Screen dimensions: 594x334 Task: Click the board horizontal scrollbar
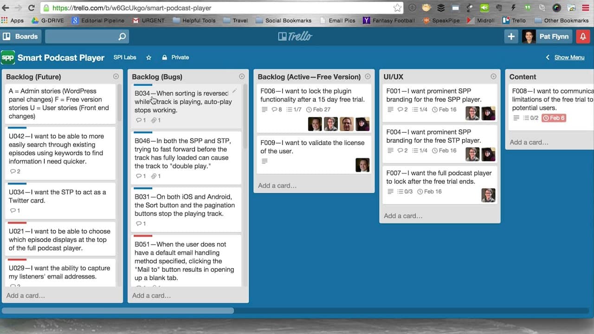[118, 310]
